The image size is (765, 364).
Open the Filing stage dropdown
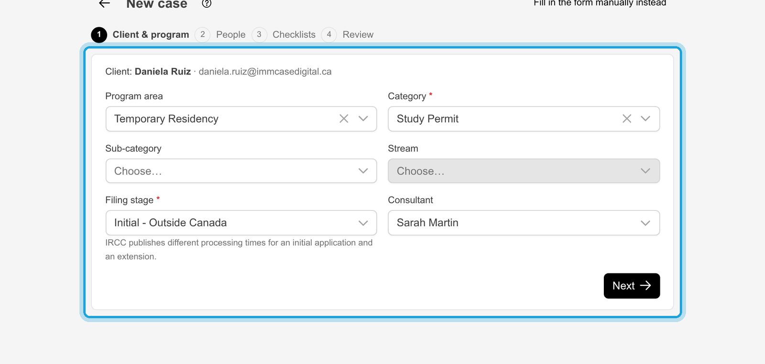[241, 223]
